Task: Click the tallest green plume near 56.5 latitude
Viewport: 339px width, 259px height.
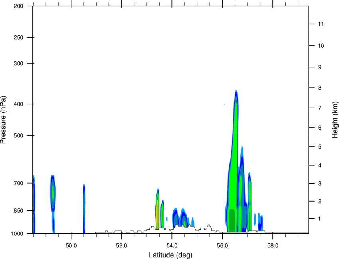Action: pyautogui.click(x=234, y=162)
